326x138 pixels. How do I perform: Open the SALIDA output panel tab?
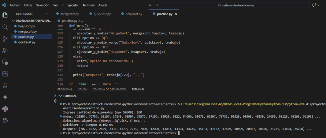coord(83,90)
